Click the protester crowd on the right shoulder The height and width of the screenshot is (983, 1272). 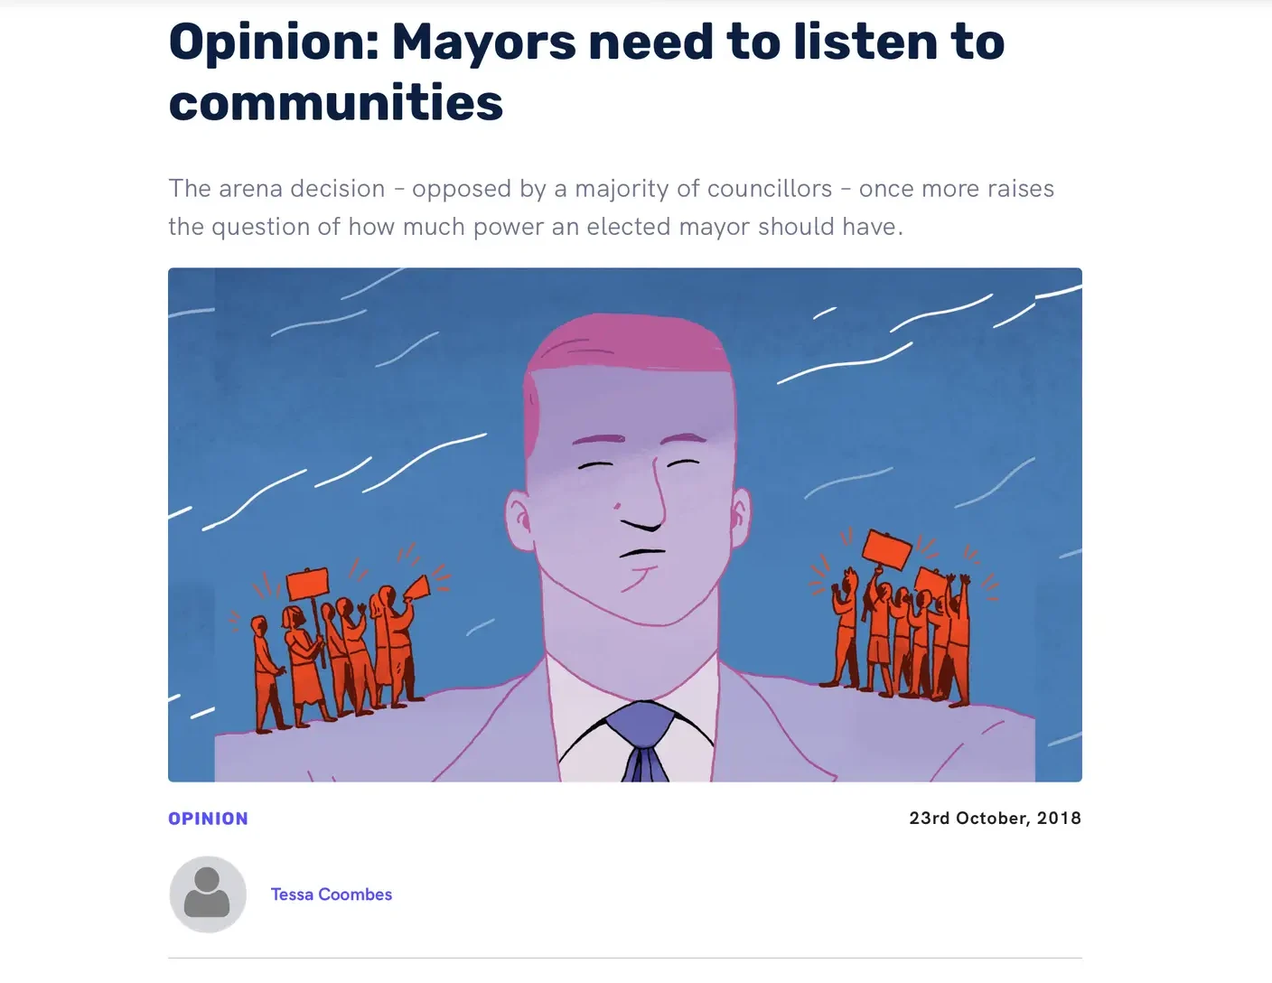pos(903,623)
